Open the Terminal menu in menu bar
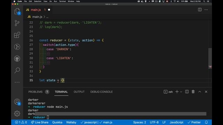The height and width of the screenshot is (125, 223). tap(62, 1)
